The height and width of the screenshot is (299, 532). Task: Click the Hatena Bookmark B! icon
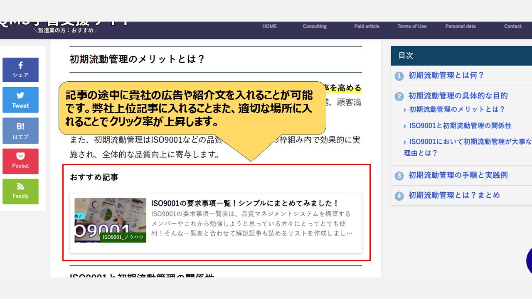[20, 127]
